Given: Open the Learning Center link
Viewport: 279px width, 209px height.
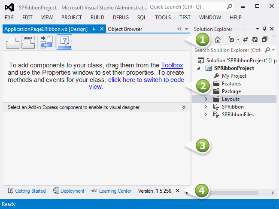Looking at the screenshot, I should [x=115, y=191].
